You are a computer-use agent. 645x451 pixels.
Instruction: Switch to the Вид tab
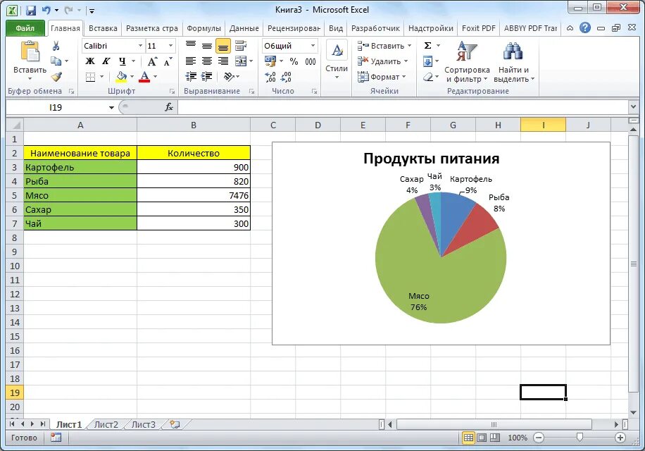pyautogui.click(x=336, y=28)
